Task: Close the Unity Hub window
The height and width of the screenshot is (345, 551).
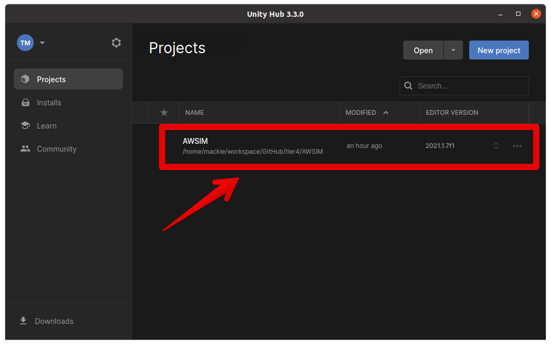Action: (536, 14)
